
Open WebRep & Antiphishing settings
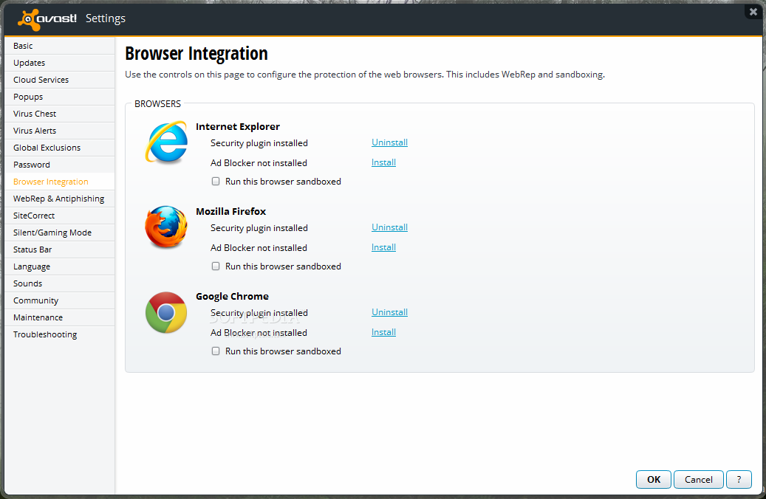(x=60, y=199)
